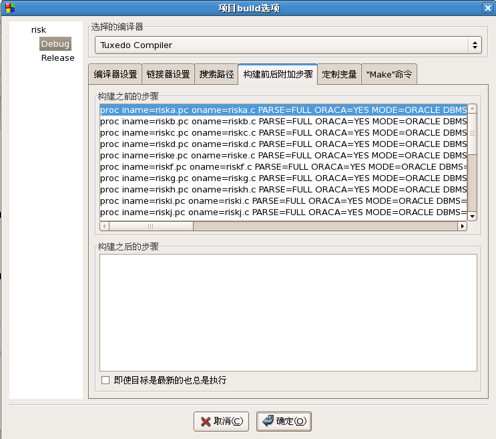Select the riske.pc proc command line
The height and width of the screenshot is (439, 496).
(x=284, y=156)
